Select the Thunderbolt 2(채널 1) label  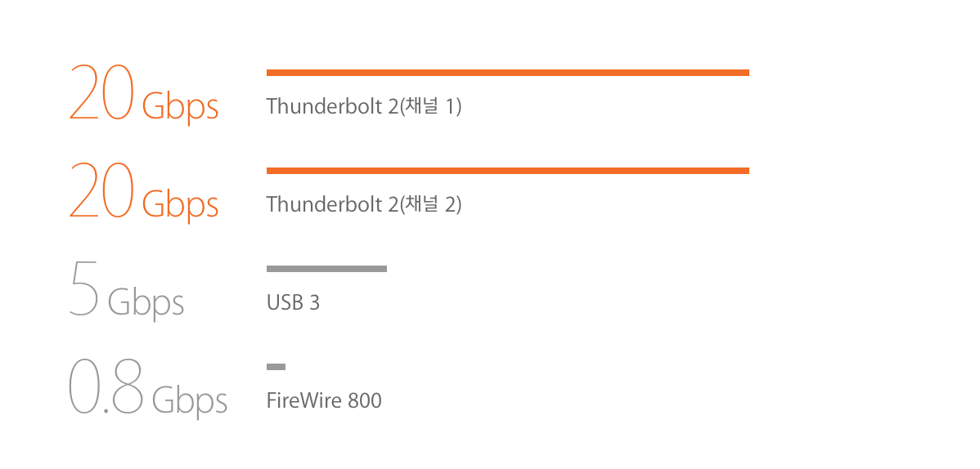364,106
